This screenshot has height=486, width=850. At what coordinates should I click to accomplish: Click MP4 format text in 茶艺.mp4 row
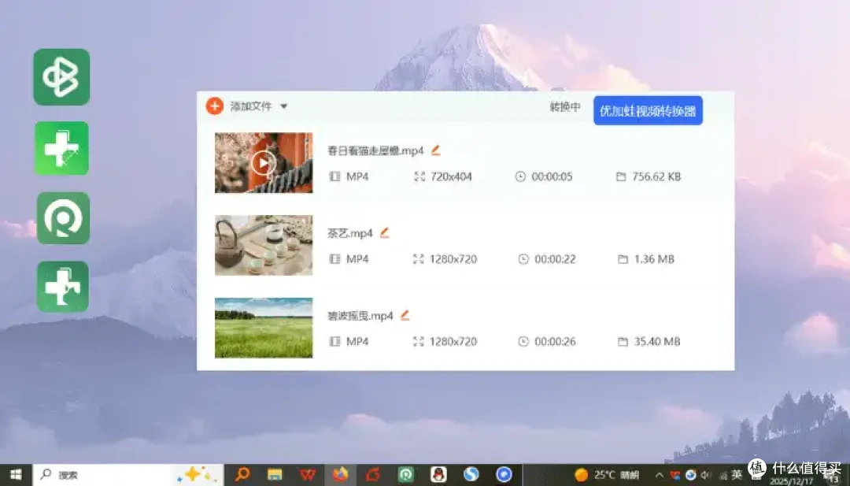pos(357,258)
